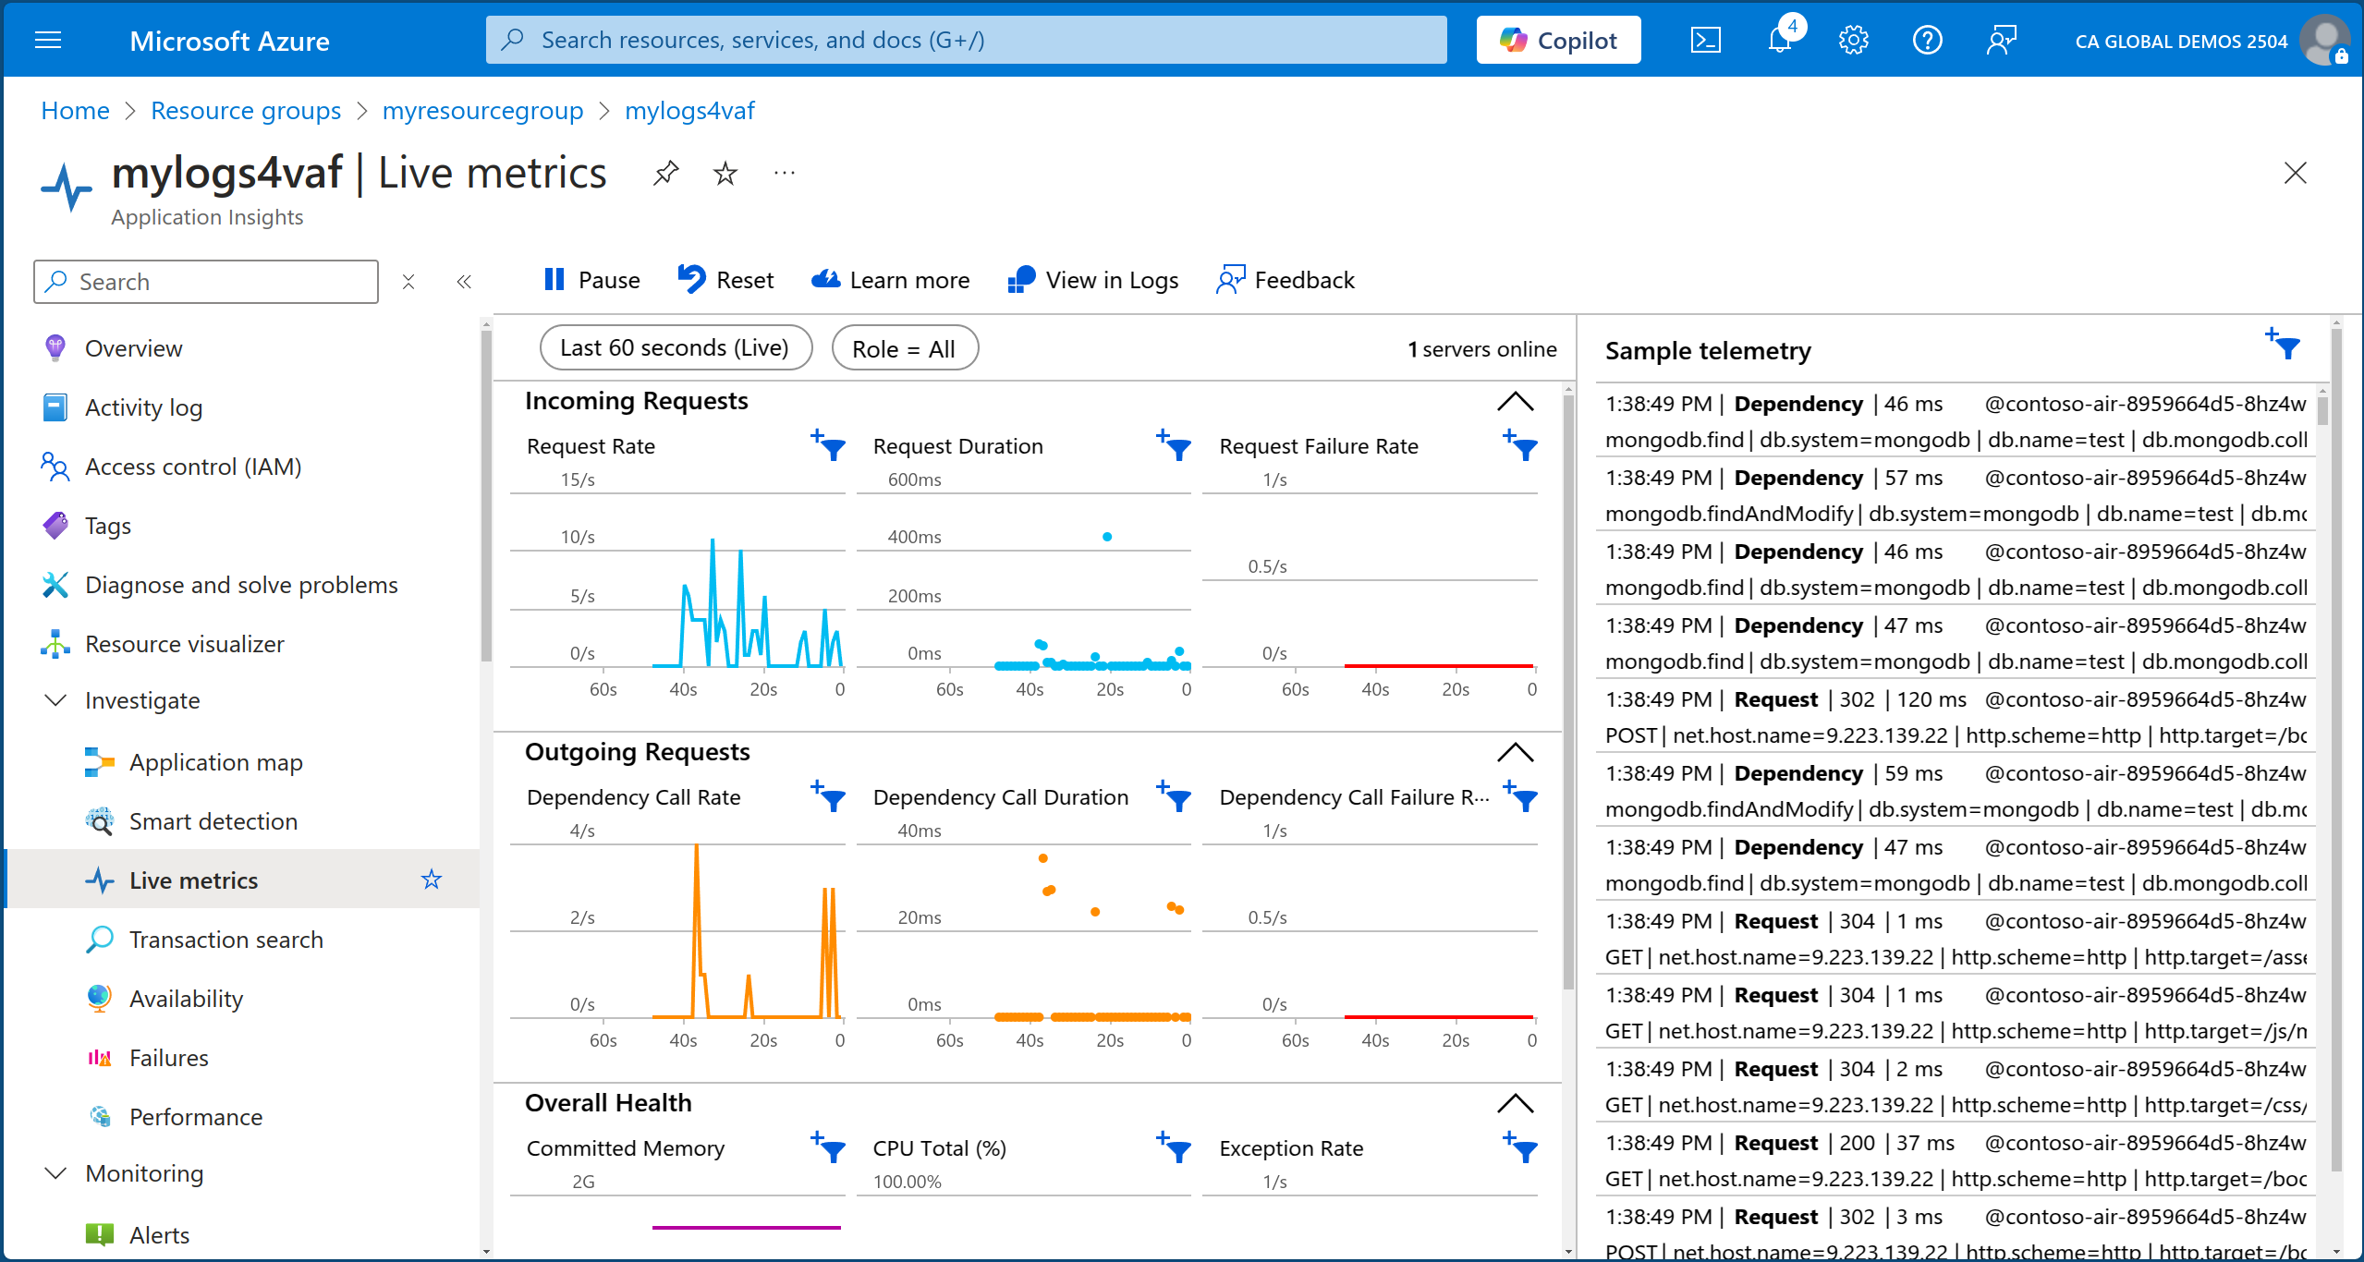Focus the global search resources box
The image size is (2364, 1262).
point(966,40)
